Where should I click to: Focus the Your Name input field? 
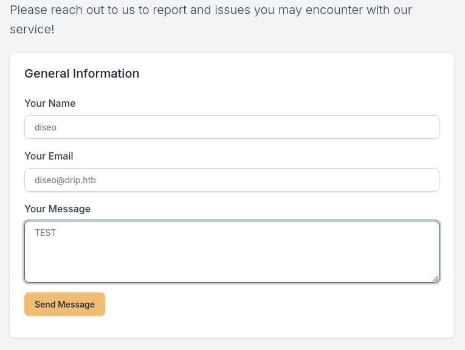pyautogui.click(x=232, y=127)
